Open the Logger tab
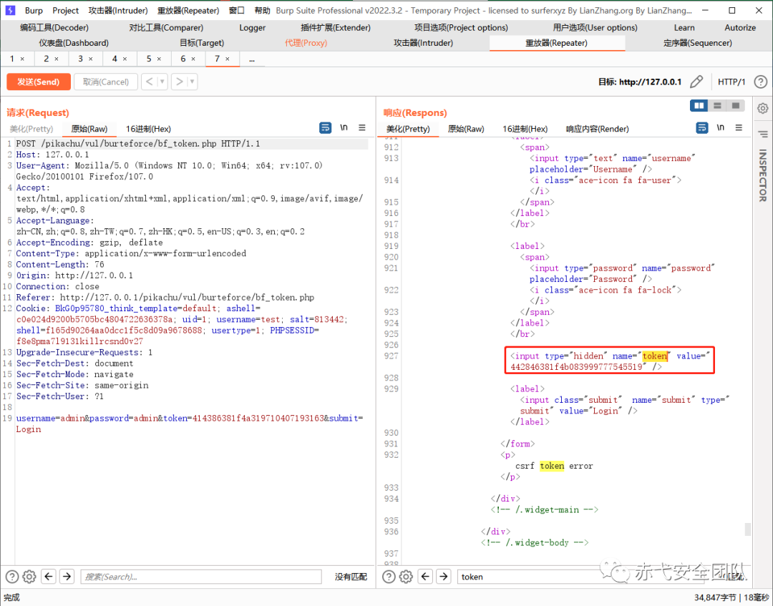The height and width of the screenshot is (606, 773). tap(253, 28)
